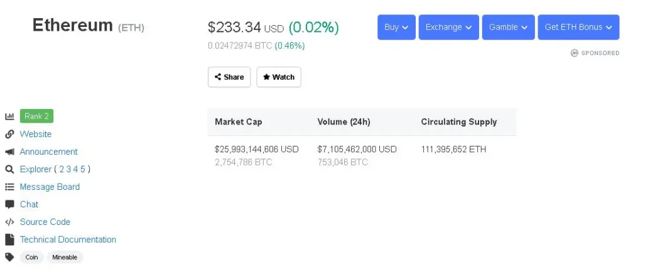The height and width of the screenshot is (280, 660).
Task: Click the bar chart rank icon
Action: pyautogui.click(x=9, y=117)
